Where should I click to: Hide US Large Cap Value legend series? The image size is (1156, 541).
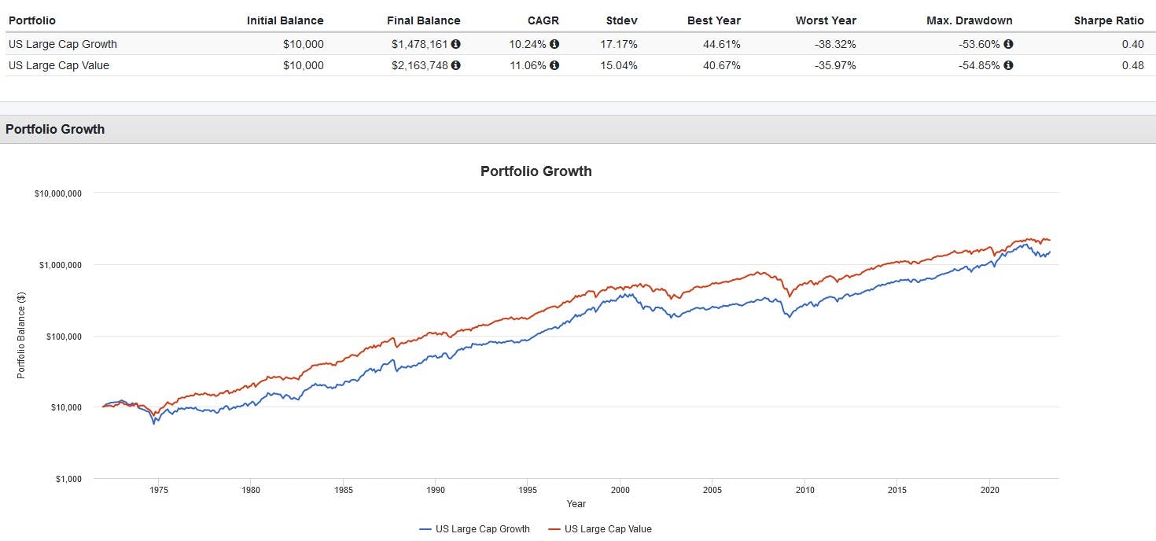[599, 529]
